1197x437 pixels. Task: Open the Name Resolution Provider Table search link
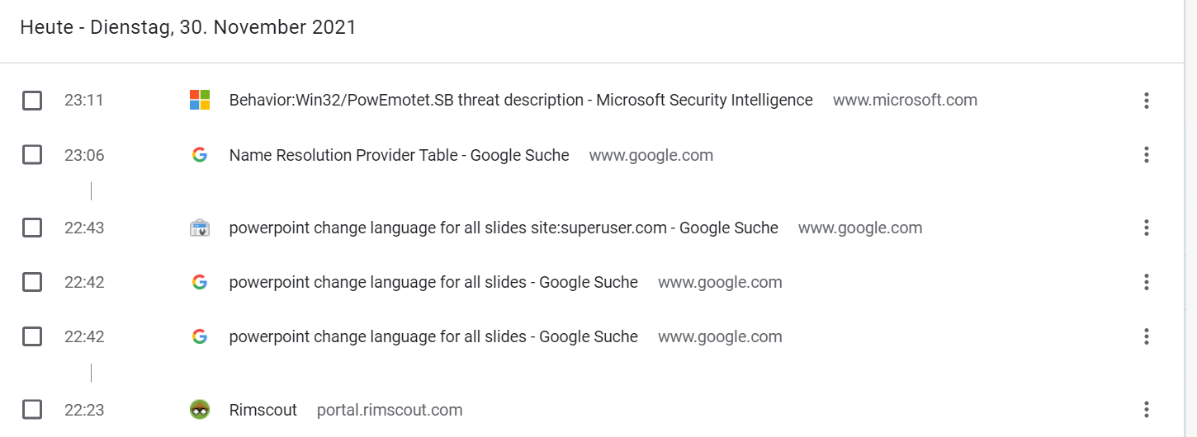[x=400, y=155]
